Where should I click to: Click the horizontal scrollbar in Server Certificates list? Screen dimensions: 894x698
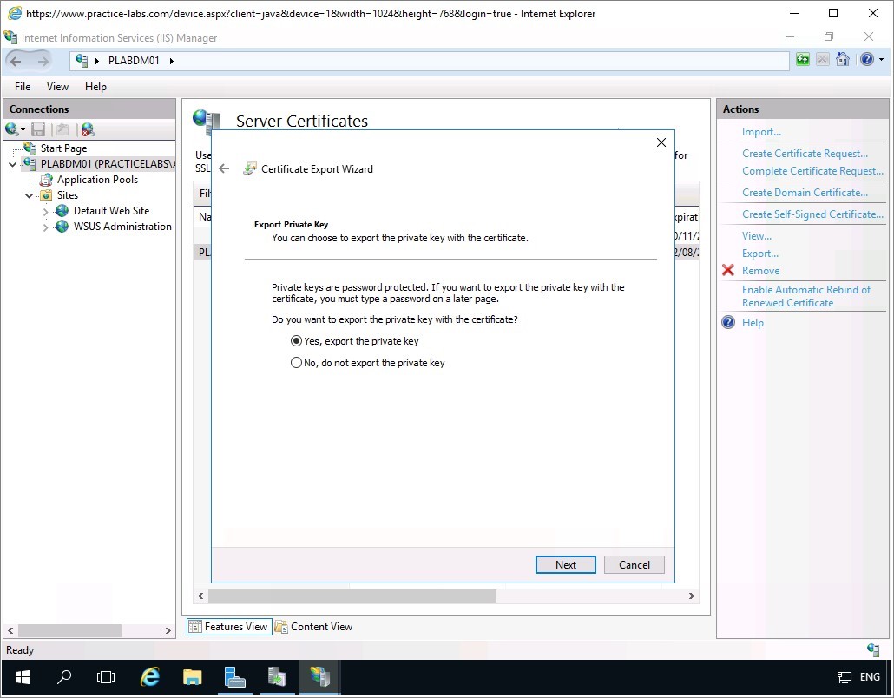(x=352, y=596)
